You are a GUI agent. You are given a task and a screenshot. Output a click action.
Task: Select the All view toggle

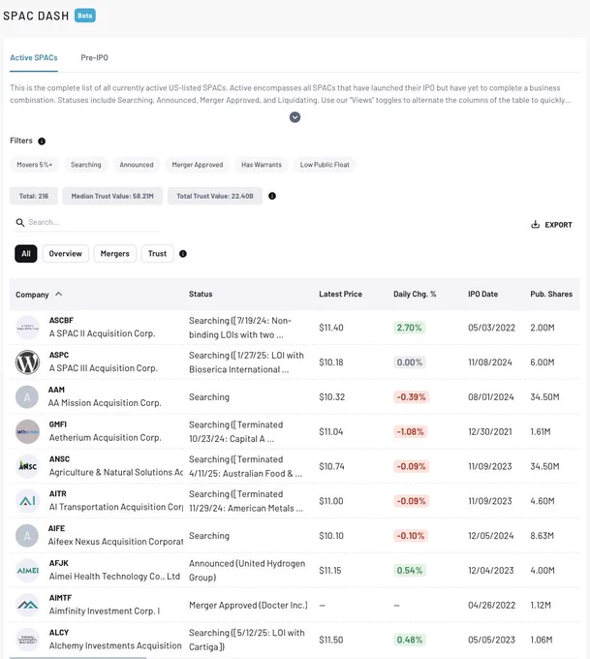point(26,254)
